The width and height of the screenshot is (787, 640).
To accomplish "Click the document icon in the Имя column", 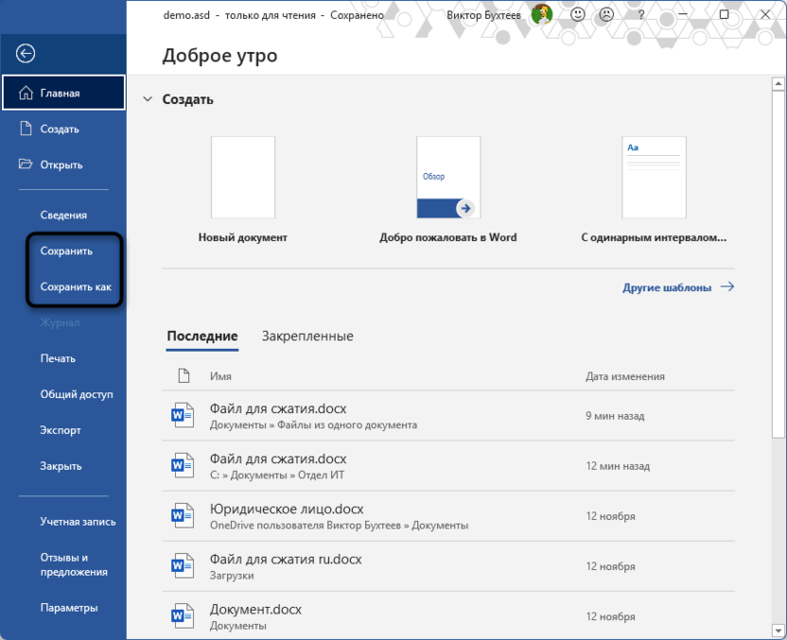I will [x=184, y=375].
